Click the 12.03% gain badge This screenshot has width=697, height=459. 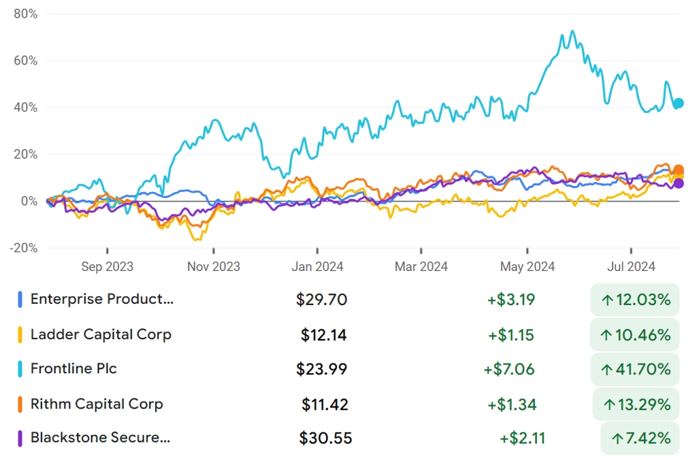[635, 300]
